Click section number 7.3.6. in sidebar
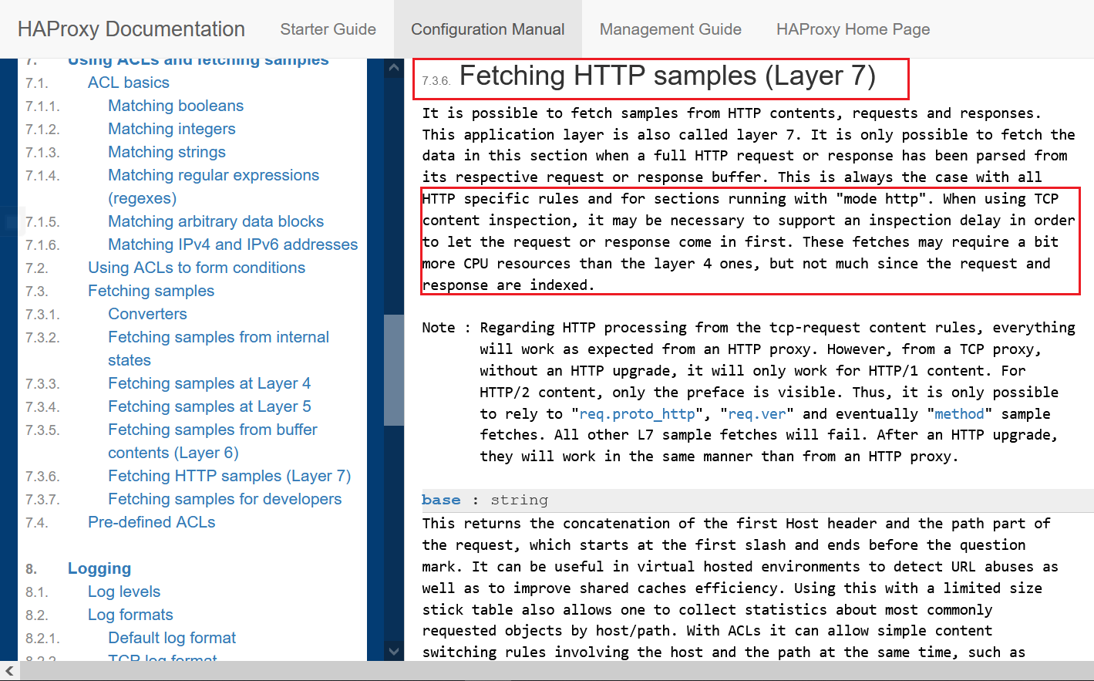The image size is (1094, 681). pos(42,477)
